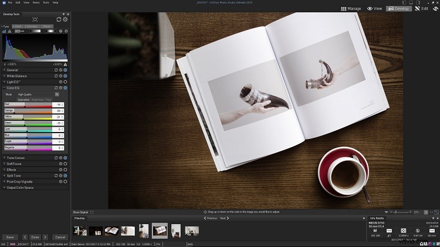Click the Save button
This screenshot has width=440, height=247.
(x=10, y=237)
